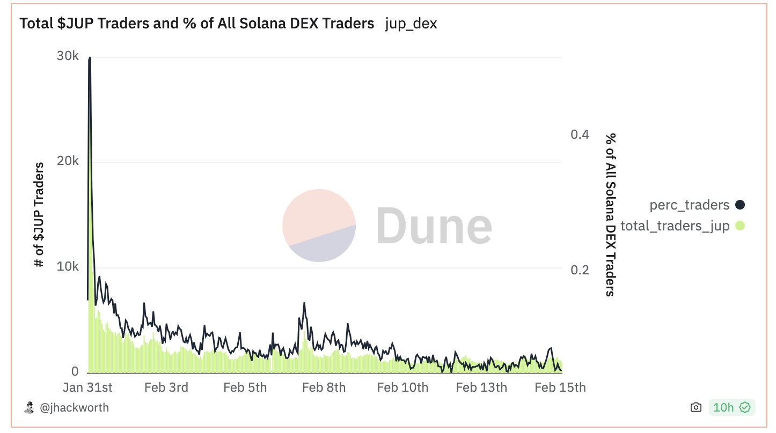Click the Jan 31st x-axis label
The image size is (776, 433).
coord(87,387)
